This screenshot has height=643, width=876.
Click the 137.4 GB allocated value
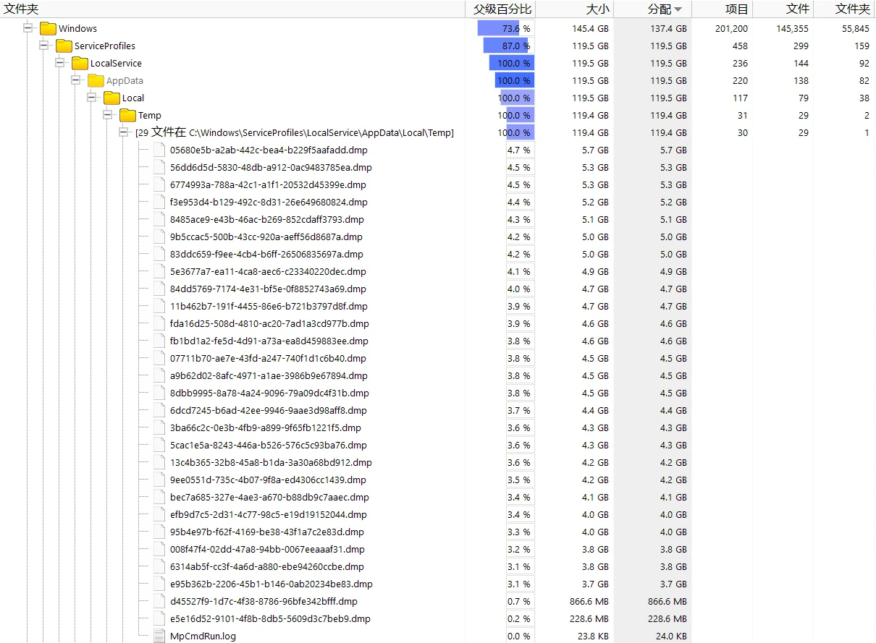point(668,28)
